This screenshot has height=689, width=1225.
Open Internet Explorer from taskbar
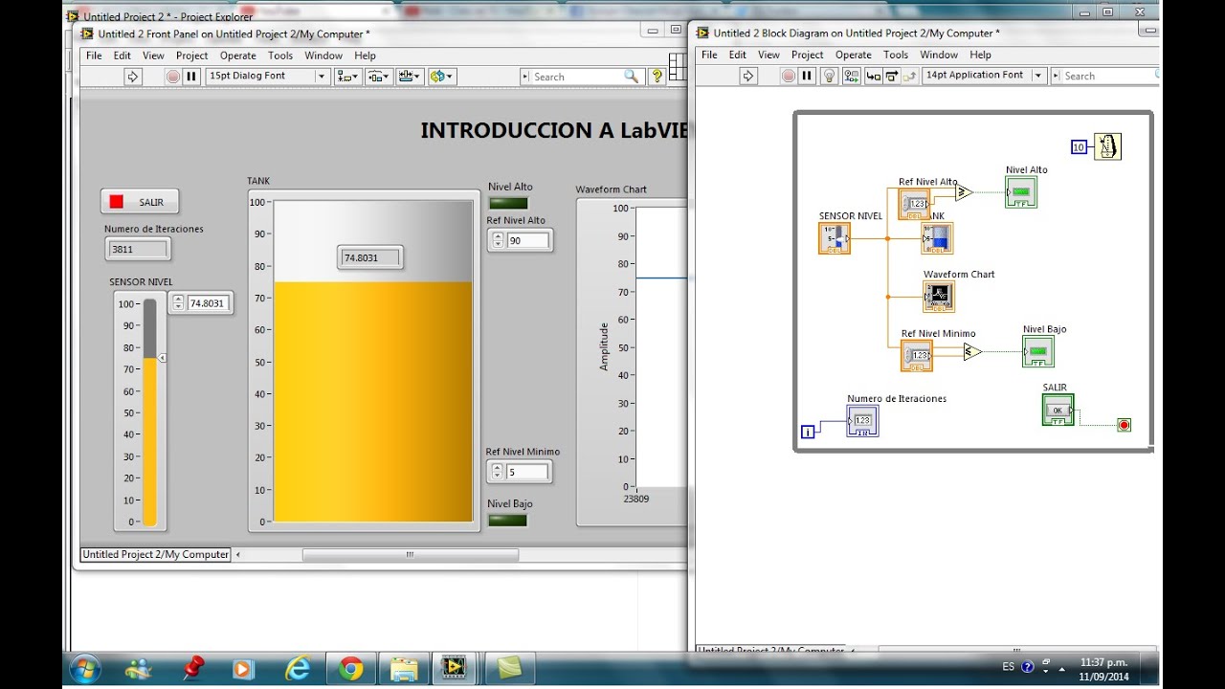tap(298, 669)
